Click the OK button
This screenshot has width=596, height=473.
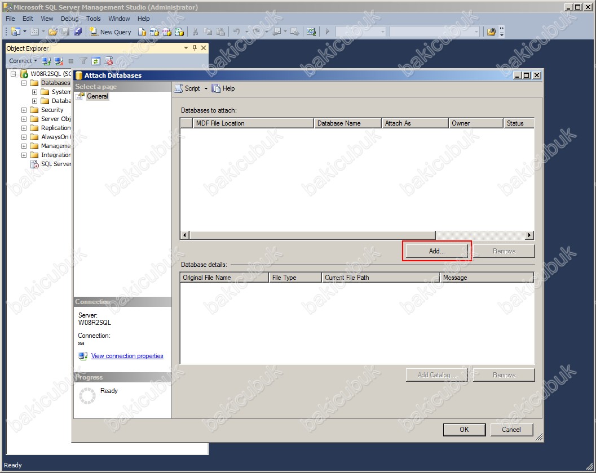[464, 429]
